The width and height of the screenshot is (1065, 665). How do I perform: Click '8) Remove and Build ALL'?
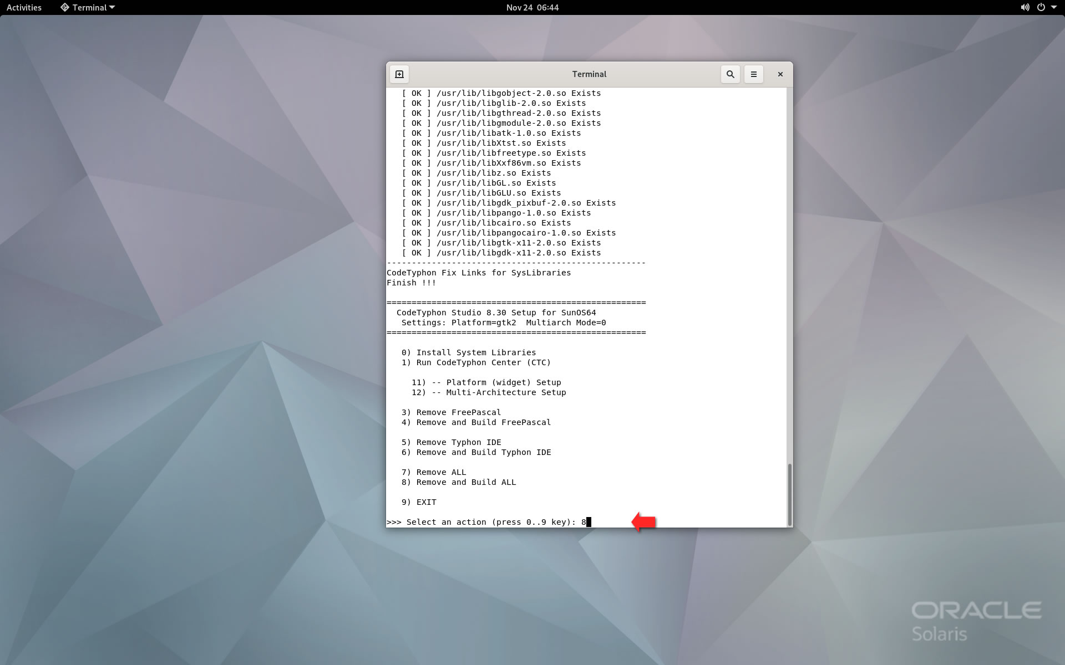click(x=459, y=482)
